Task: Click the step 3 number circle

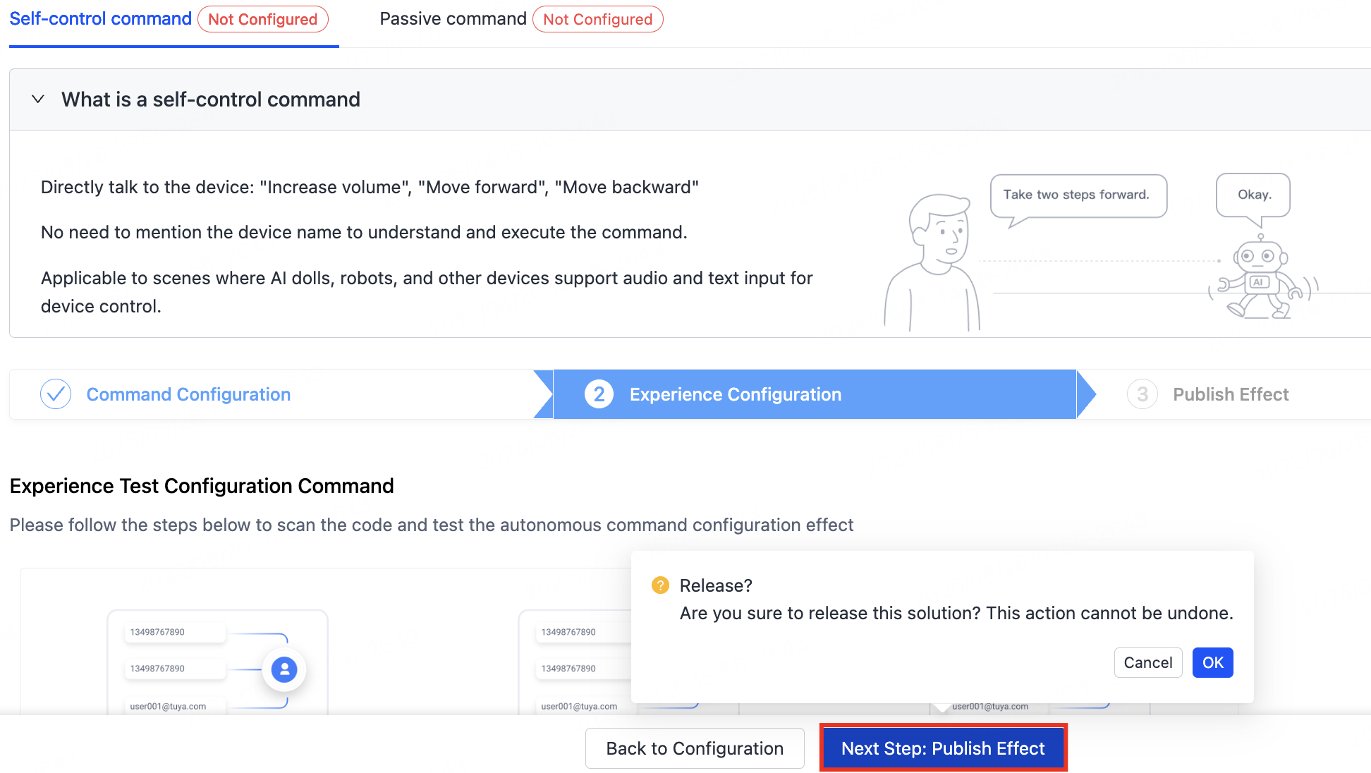Action: click(x=1142, y=394)
